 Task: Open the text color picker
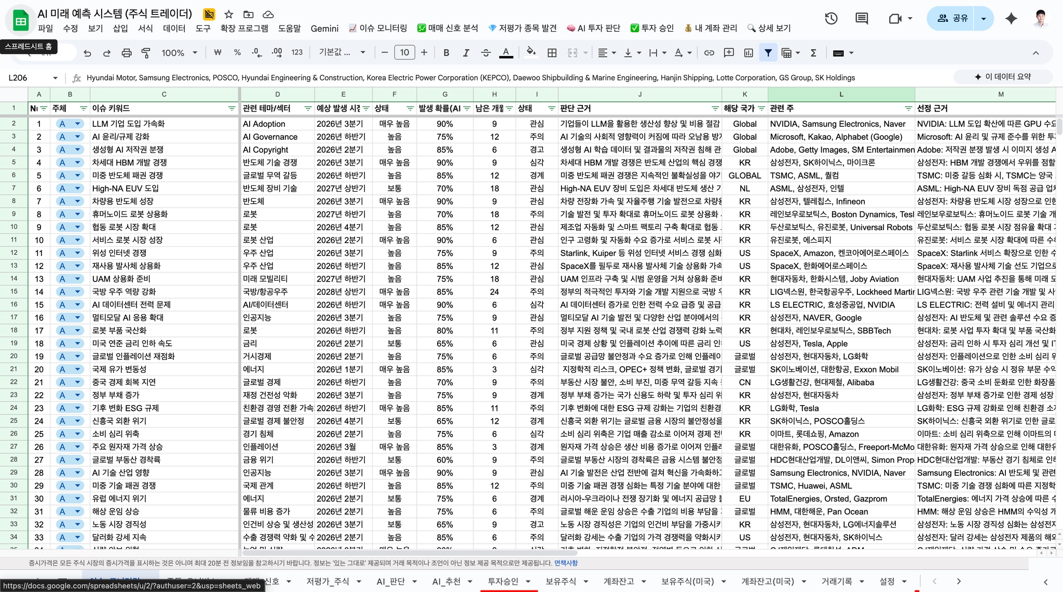pyautogui.click(x=506, y=52)
